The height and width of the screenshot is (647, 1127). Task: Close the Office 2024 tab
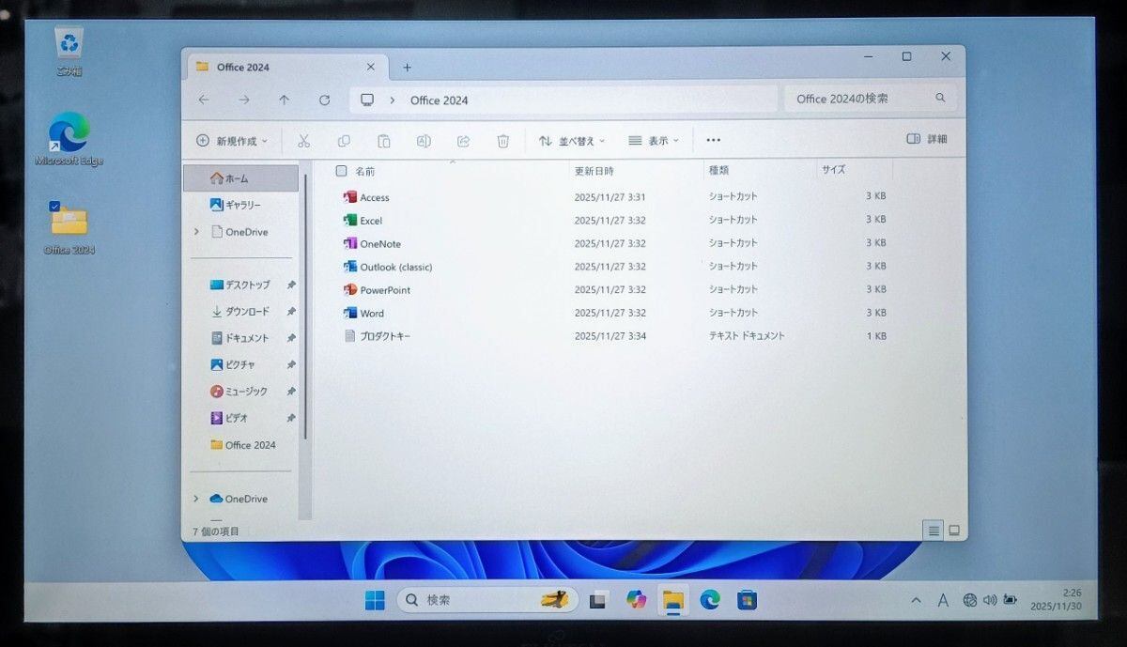point(370,68)
